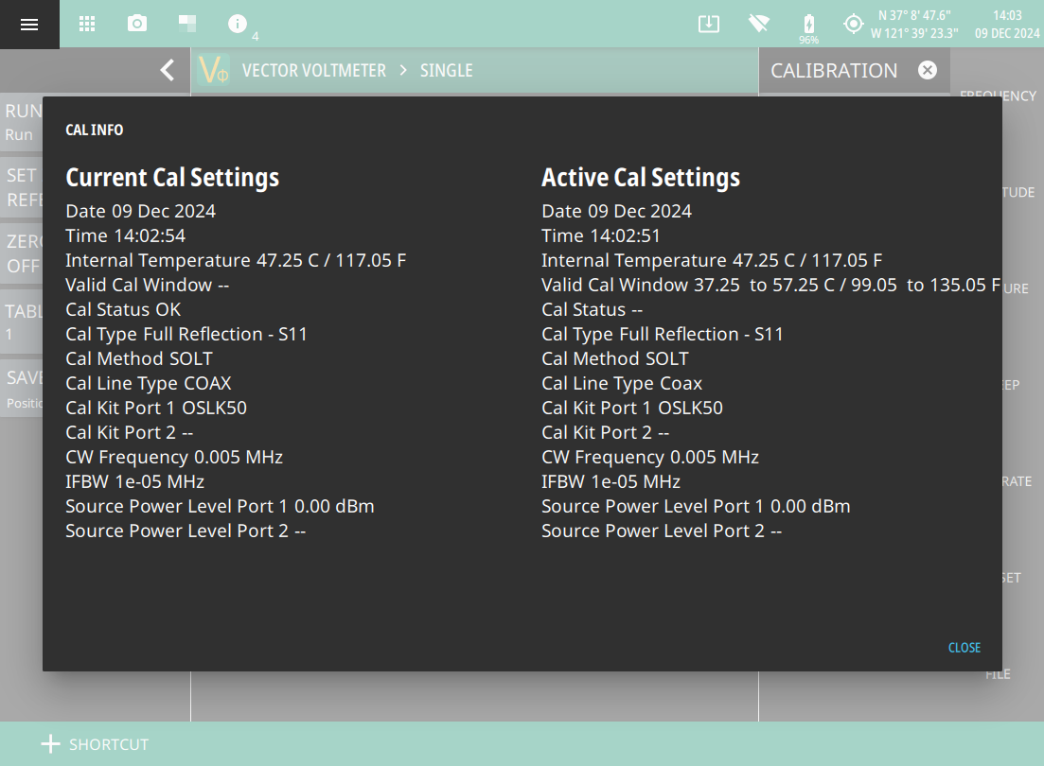The image size is (1044, 766).
Task: Add a new shortcut at bottom bar
Action: coord(95,744)
